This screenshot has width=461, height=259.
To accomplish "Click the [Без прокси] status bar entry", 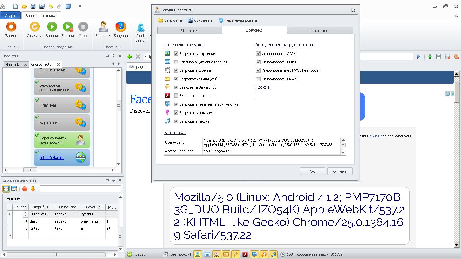I will point(177,254).
